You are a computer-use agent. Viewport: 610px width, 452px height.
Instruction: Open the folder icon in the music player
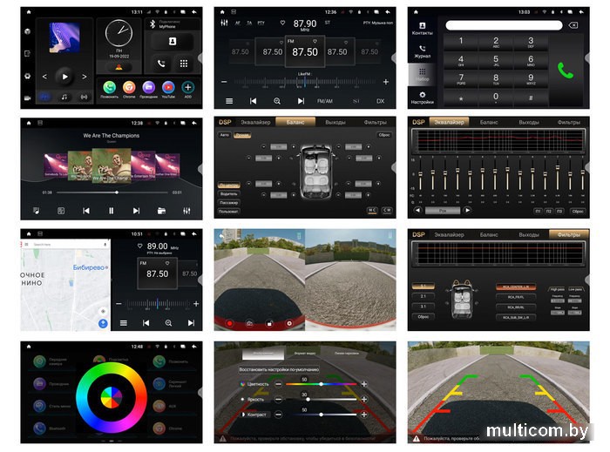tap(161, 210)
